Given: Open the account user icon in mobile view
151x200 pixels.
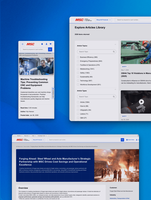Looking at the screenshot, I should point(47,44).
